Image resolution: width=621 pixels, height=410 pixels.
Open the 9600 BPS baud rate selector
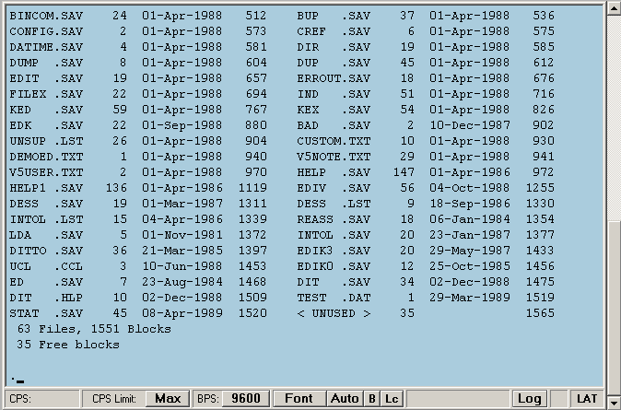coord(245,399)
